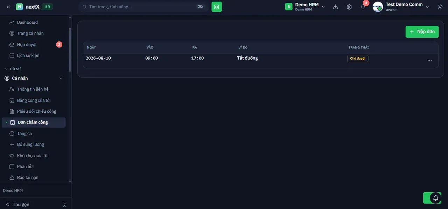Click the check-in time 09:00
The image size is (448, 209).
152,58
